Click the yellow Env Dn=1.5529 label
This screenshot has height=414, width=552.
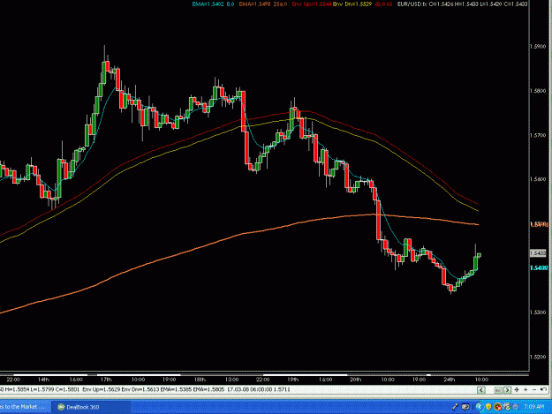pyautogui.click(x=352, y=4)
